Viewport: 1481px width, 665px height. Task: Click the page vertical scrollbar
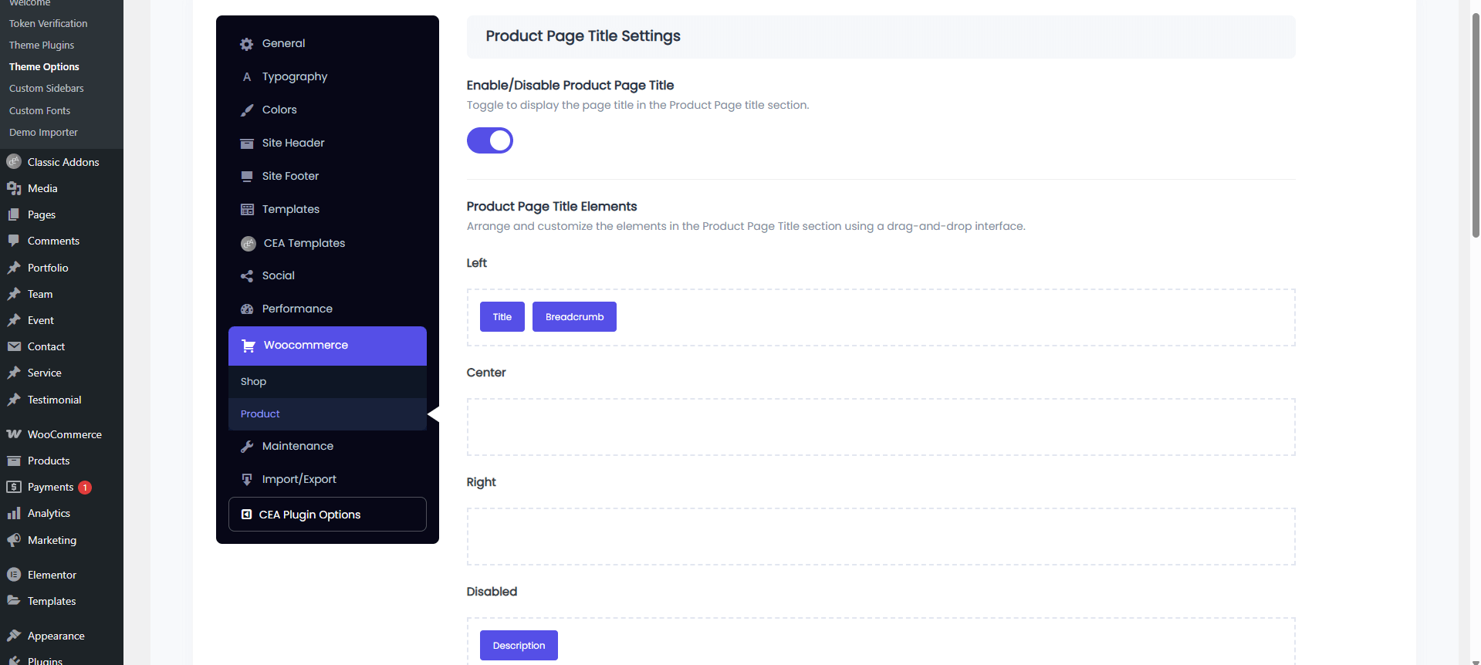click(x=1475, y=123)
